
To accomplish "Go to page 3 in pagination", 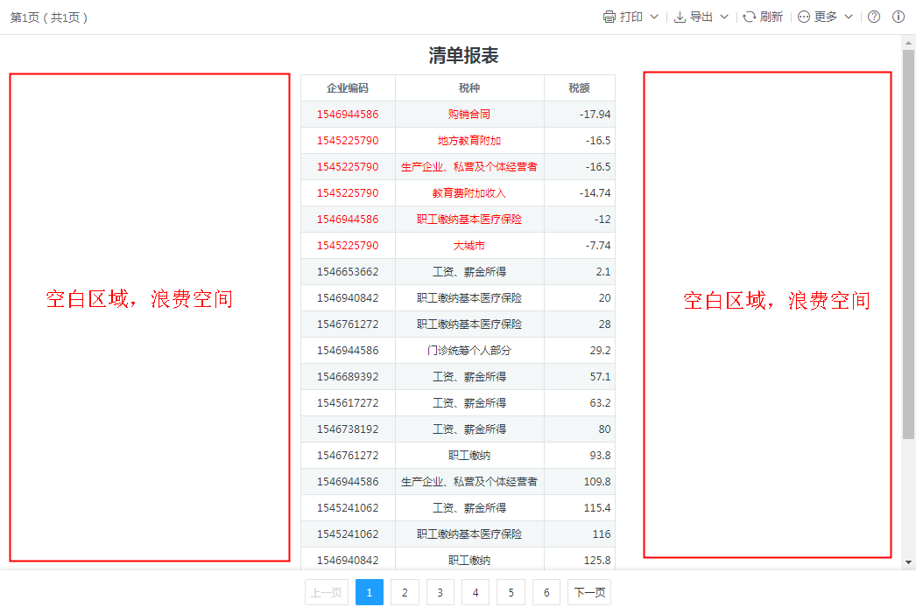I will [440, 593].
